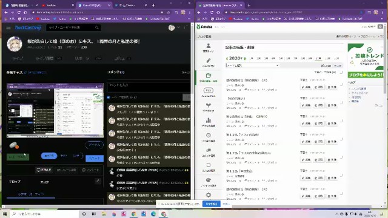
Task: Click reload icon in TwitCasting browser window
Action: pos(19,12)
